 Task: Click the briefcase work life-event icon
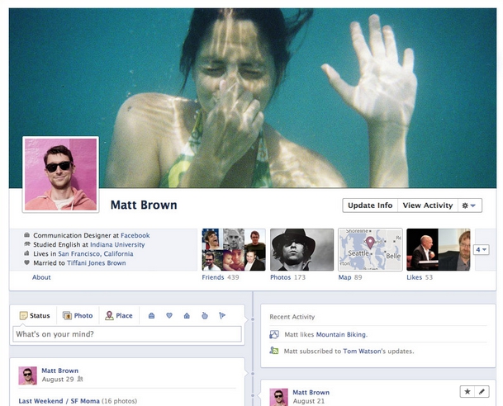pyautogui.click(x=151, y=315)
